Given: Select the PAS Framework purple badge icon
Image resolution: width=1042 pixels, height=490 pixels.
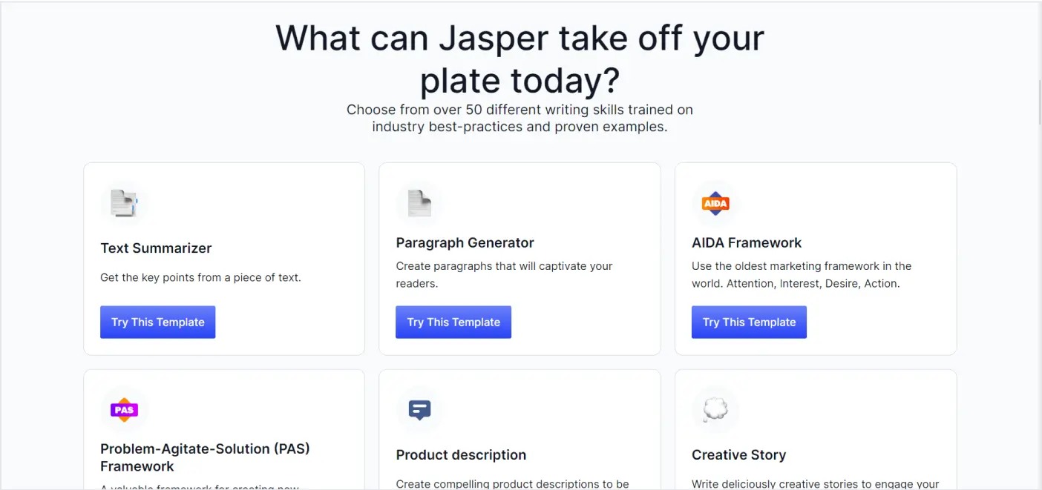Looking at the screenshot, I should pos(124,409).
